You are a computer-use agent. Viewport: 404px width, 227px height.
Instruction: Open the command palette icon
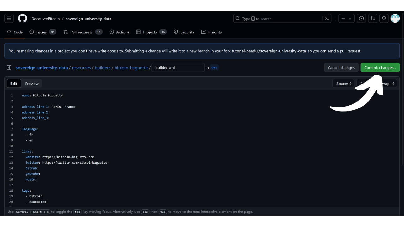[x=327, y=19]
